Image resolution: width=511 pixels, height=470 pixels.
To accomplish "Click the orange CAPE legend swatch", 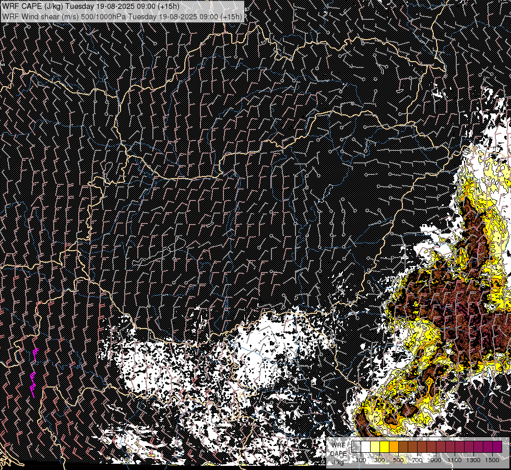I will click(394, 446).
